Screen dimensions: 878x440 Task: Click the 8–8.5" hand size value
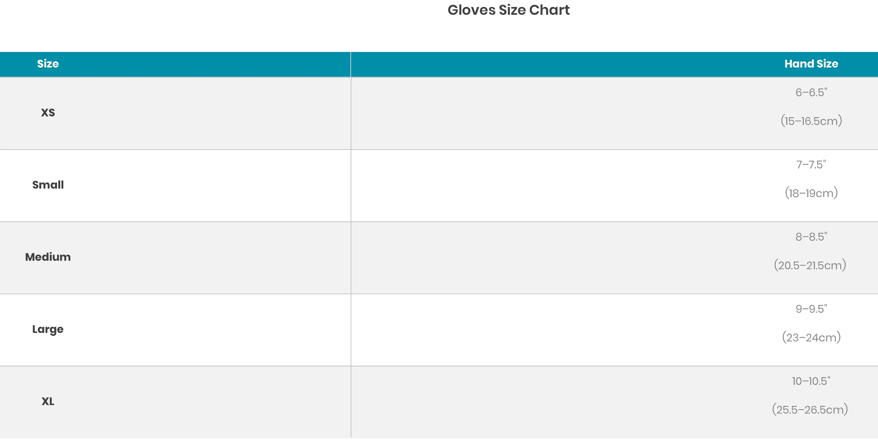811,237
